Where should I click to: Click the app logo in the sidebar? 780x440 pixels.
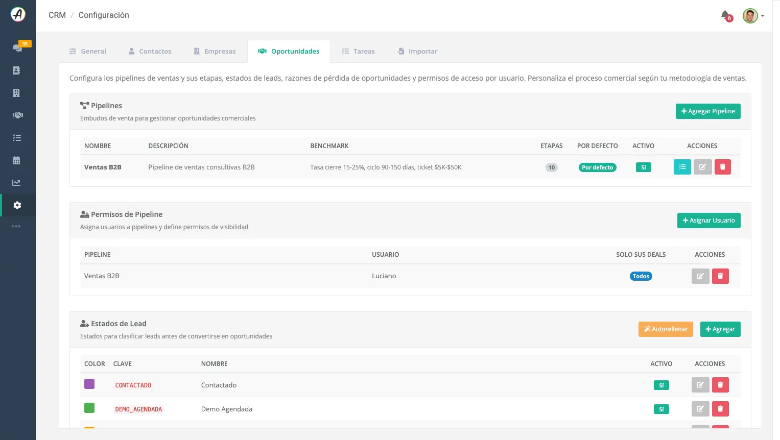point(18,14)
